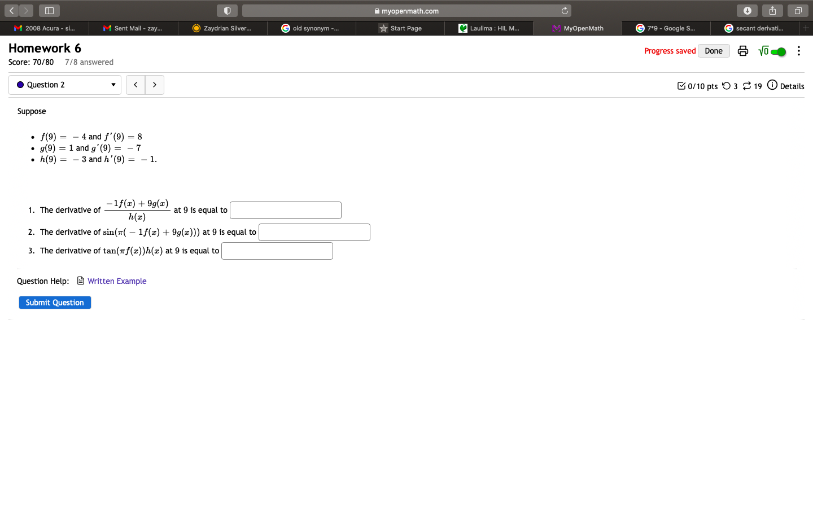
Task: Go to the previous question
Action: point(135,85)
